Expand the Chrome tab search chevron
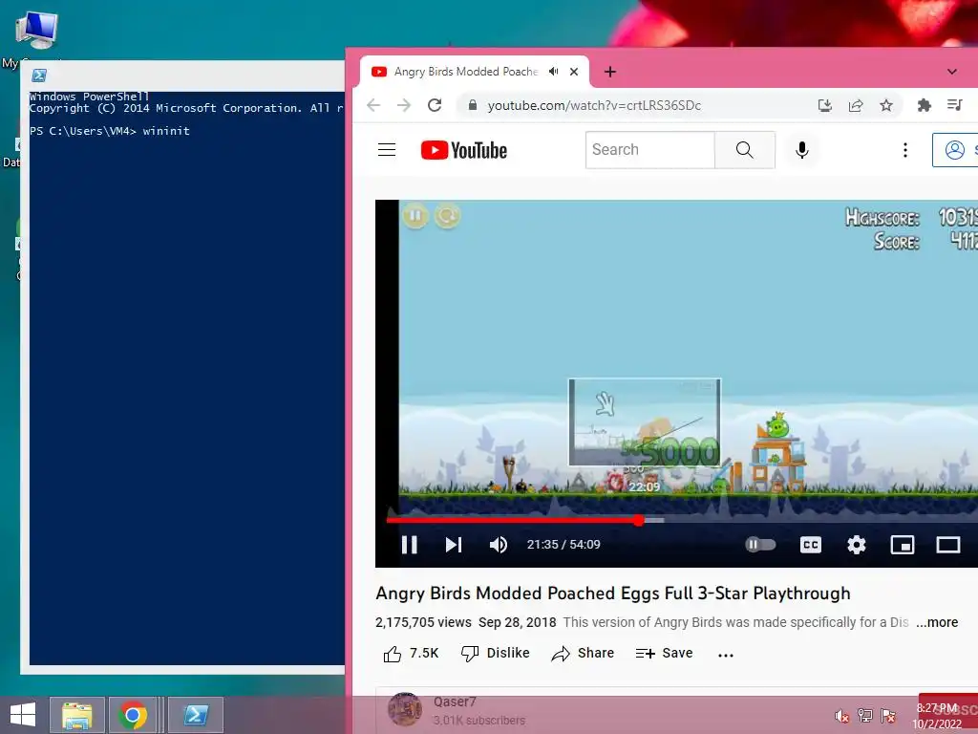 click(x=952, y=72)
